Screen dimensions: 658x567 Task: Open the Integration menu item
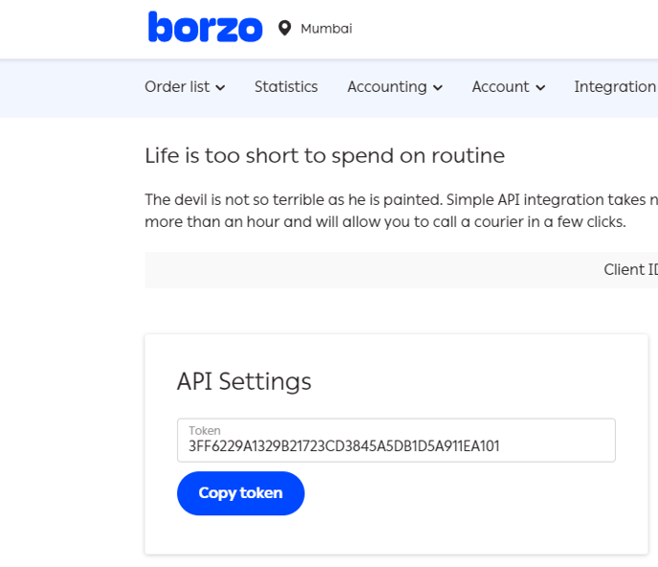pyautogui.click(x=616, y=86)
